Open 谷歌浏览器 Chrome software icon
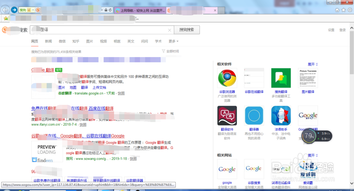This screenshot has width=354, height=191. [227, 78]
